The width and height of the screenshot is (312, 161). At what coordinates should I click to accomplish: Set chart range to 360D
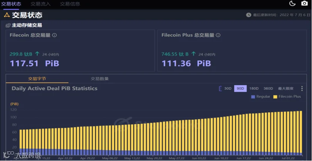coord(268,89)
